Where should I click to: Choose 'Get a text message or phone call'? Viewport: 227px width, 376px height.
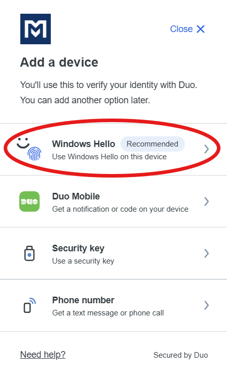click(x=108, y=313)
